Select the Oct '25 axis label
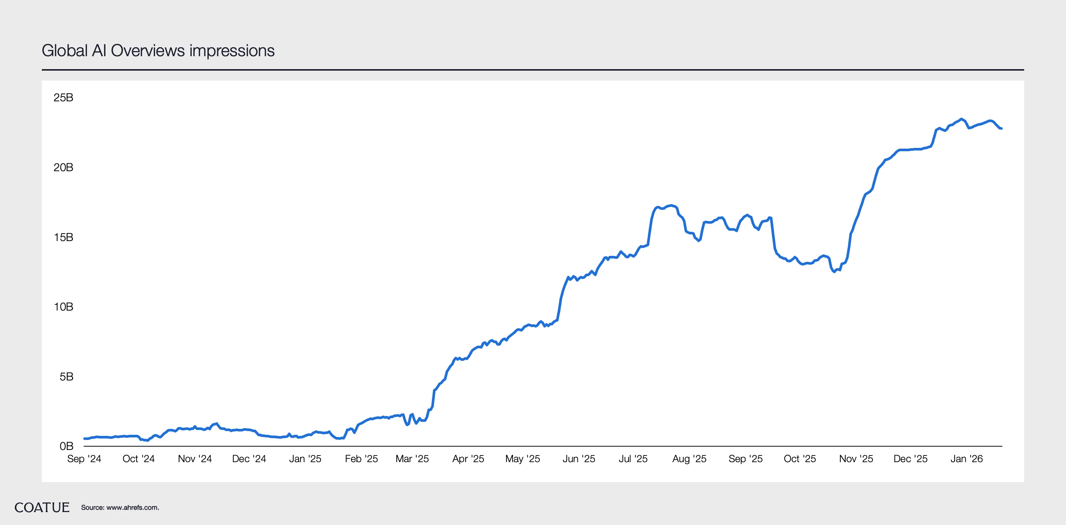The height and width of the screenshot is (525, 1066). tap(799, 459)
